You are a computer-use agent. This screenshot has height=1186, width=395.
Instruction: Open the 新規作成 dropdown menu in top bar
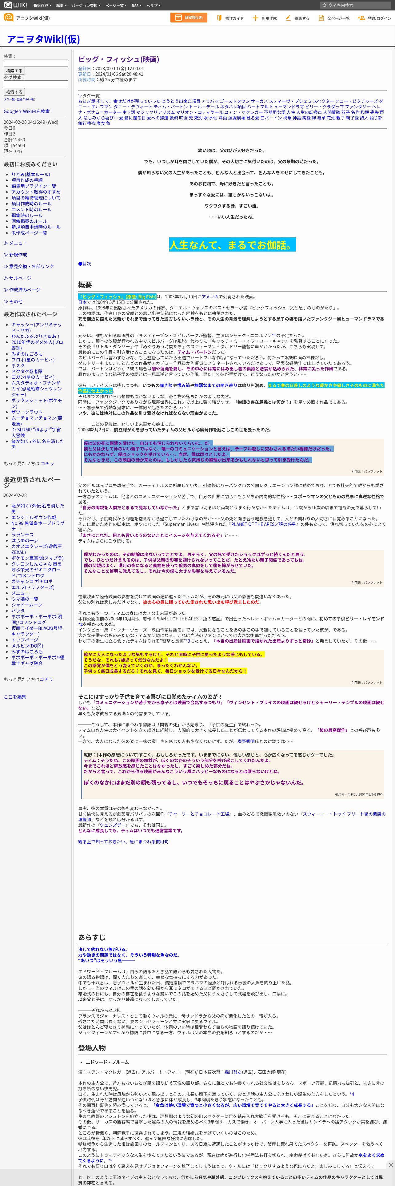click(x=42, y=6)
